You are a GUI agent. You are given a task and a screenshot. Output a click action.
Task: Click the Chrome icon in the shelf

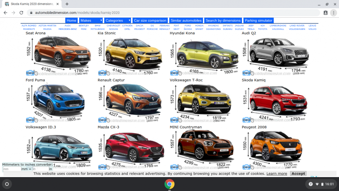(x=169, y=184)
